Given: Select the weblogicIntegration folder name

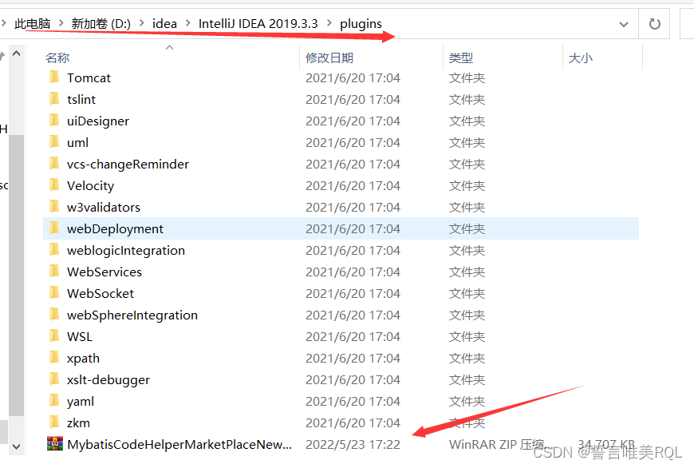Looking at the screenshot, I should point(126,251).
